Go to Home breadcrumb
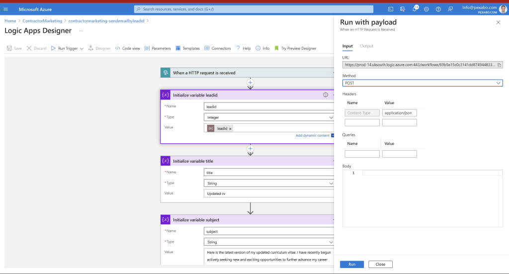 [x=10, y=21]
